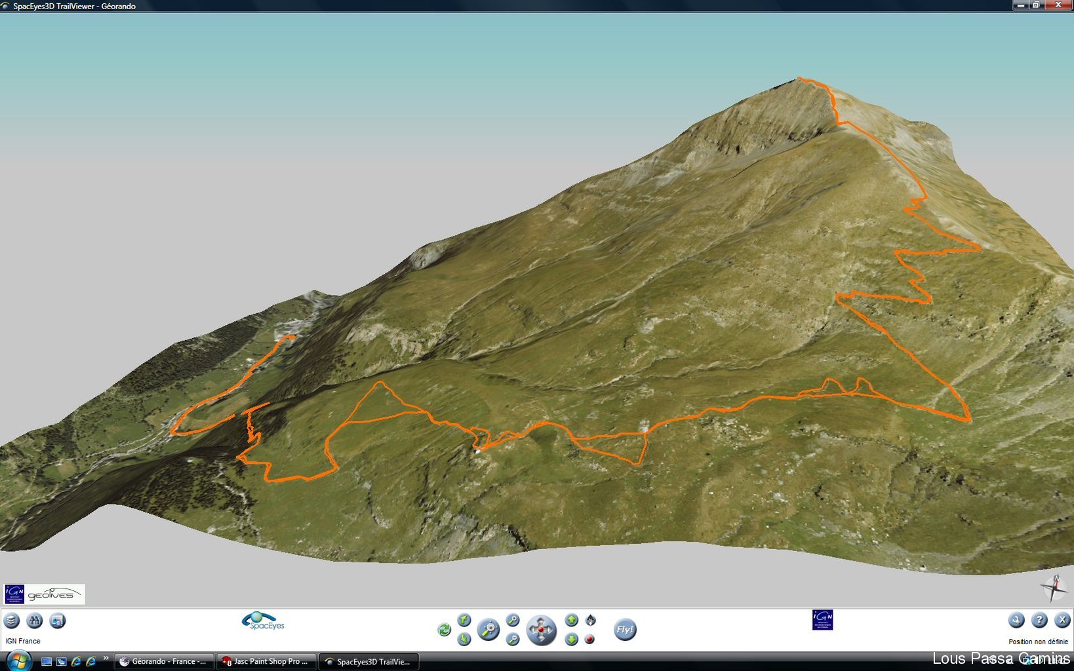
Task: Click the lower small magnifier zoom icon
Action: point(513,640)
